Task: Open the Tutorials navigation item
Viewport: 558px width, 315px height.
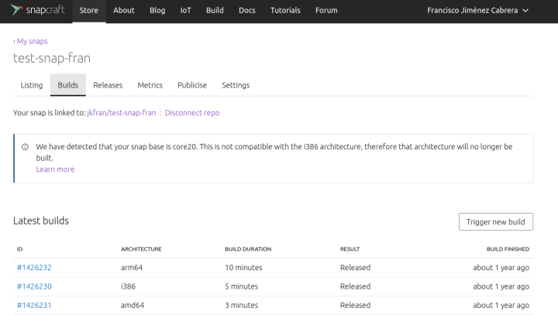Action: [285, 11]
